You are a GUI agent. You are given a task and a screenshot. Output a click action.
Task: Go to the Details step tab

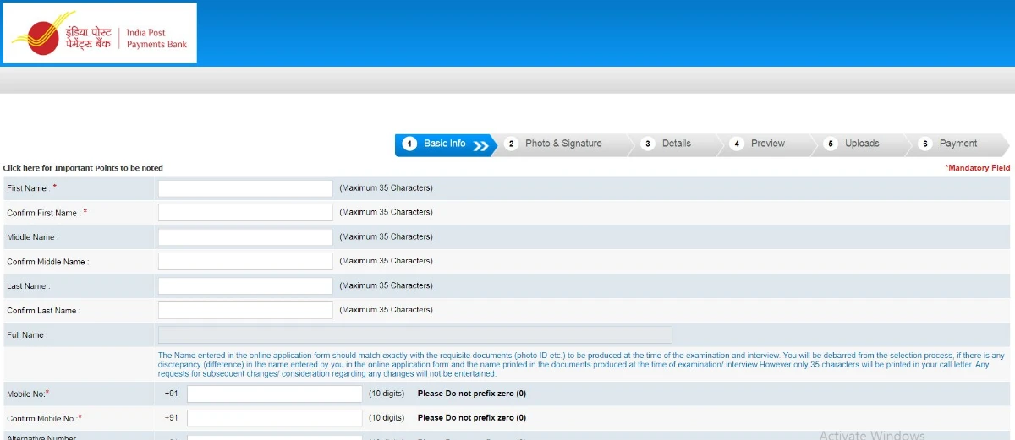pos(677,144)
